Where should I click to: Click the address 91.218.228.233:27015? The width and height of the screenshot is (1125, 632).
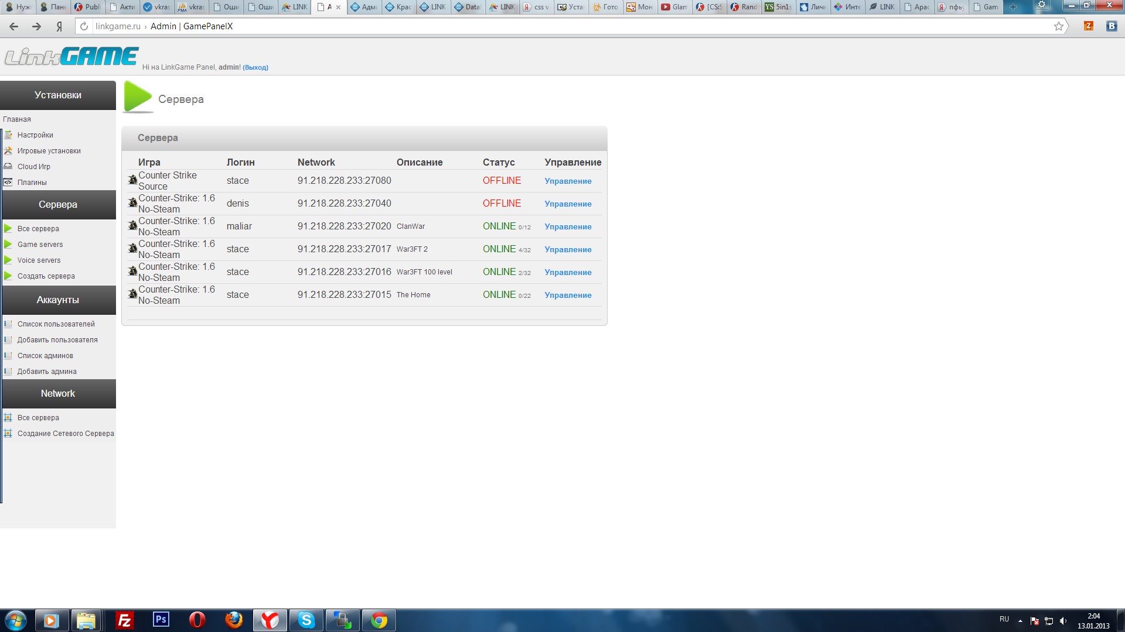point(344,294)
